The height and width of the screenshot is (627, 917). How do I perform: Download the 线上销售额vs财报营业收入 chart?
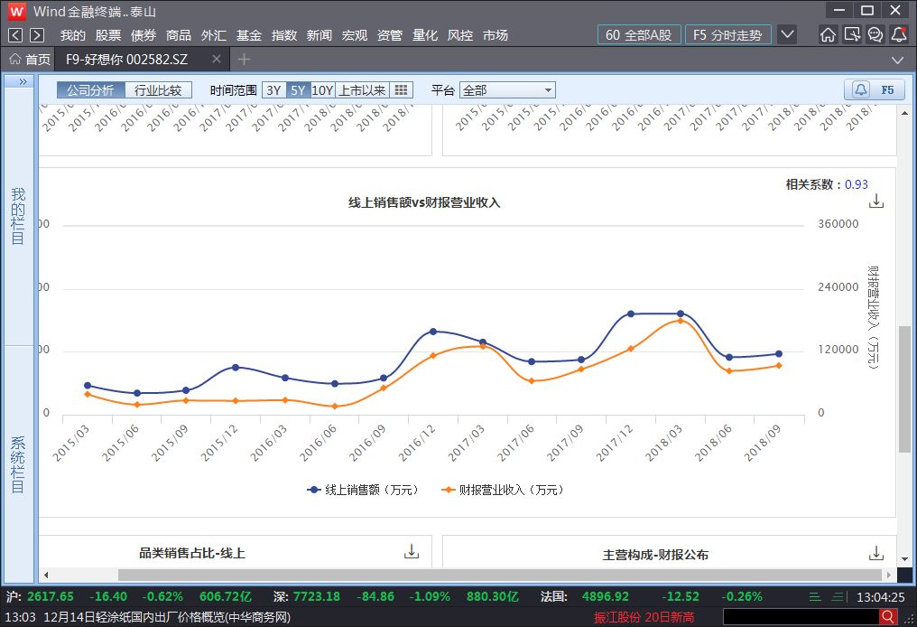point(875,201)
